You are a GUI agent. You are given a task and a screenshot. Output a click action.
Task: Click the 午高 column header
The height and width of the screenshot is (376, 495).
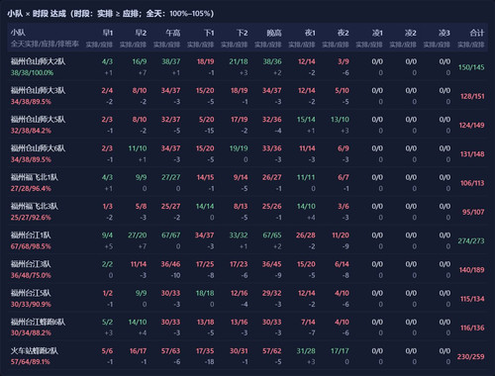pyautogui.click(x=173, y=33)
